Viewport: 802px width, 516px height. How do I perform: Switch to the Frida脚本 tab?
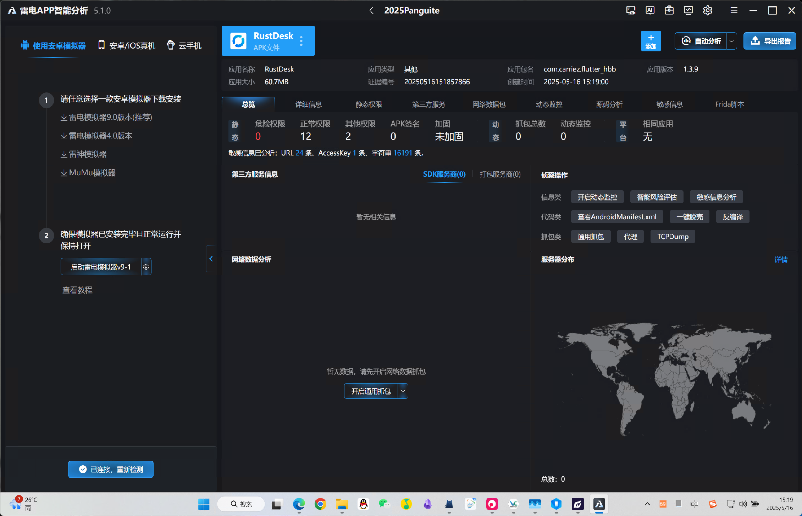729,104
